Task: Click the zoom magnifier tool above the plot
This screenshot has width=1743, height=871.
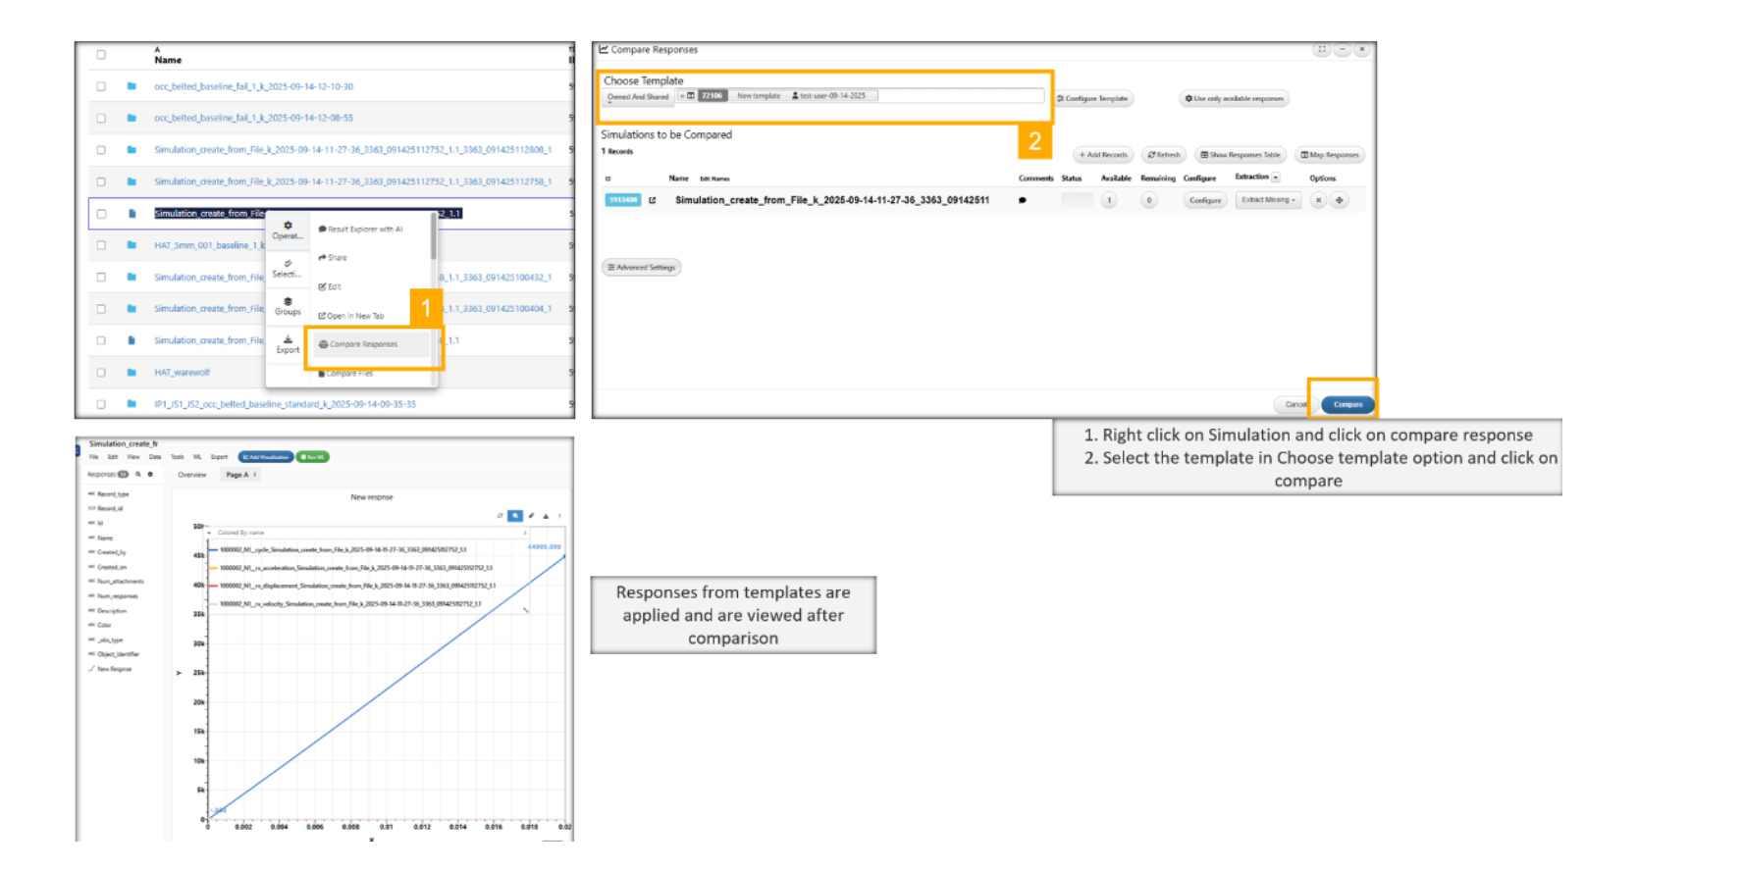Action: click(x=515, y=515)
